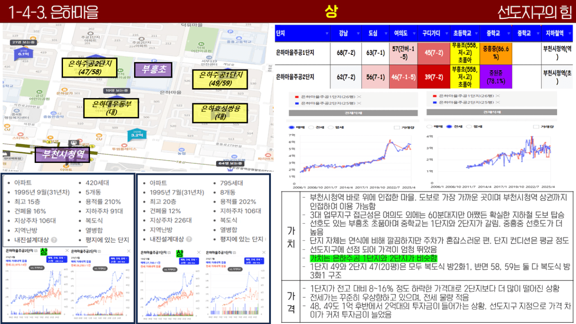Open 내진설계대상 help icon in the 420세대 panel
Image resolution: width=576 pixels, height=324 pixels.
[x=54, y=240]
